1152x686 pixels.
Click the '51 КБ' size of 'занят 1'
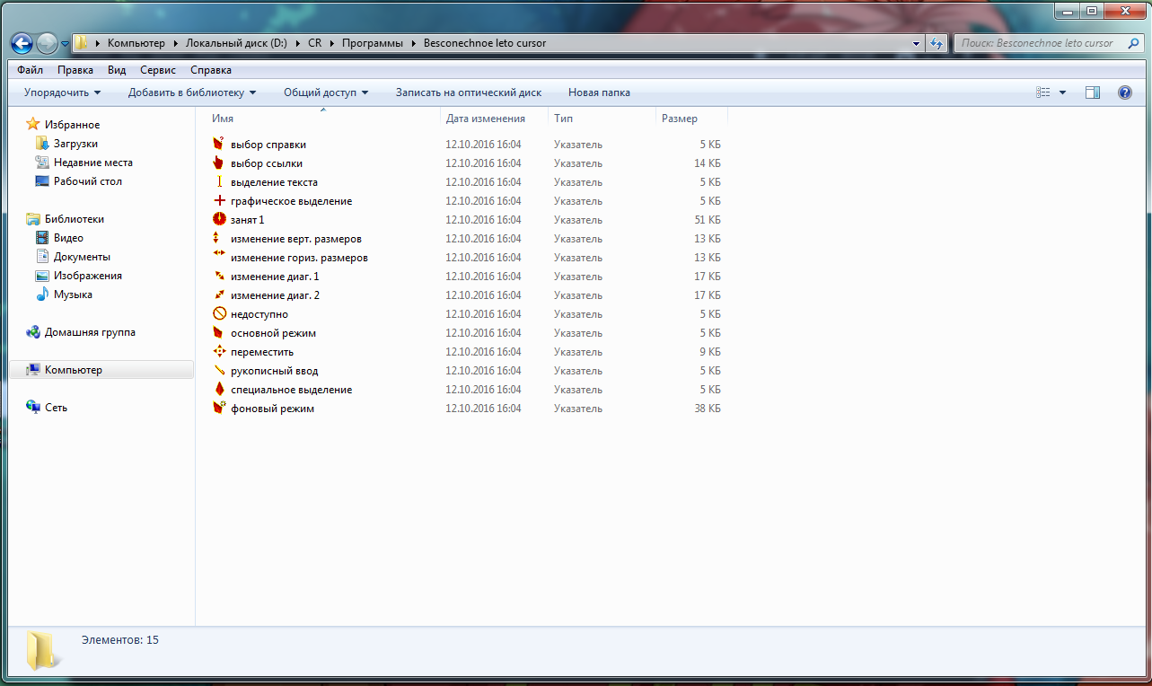(708, 219)
